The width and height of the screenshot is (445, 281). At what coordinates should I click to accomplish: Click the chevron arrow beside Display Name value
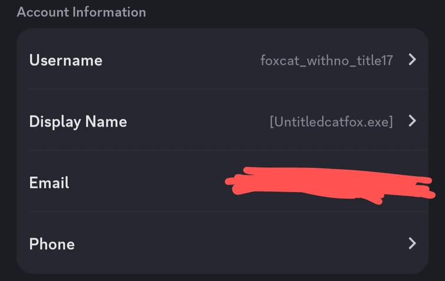(x=412, y=121)
